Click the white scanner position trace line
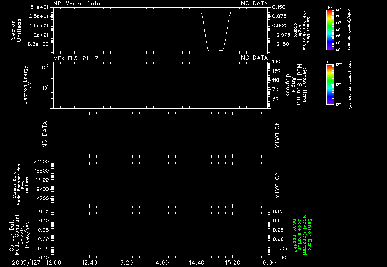The height and width of the screenshot is (267, 387). pyautogui.click(x=161, y=185)
